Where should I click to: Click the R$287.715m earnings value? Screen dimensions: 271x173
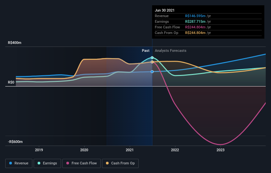coord(195,21)
